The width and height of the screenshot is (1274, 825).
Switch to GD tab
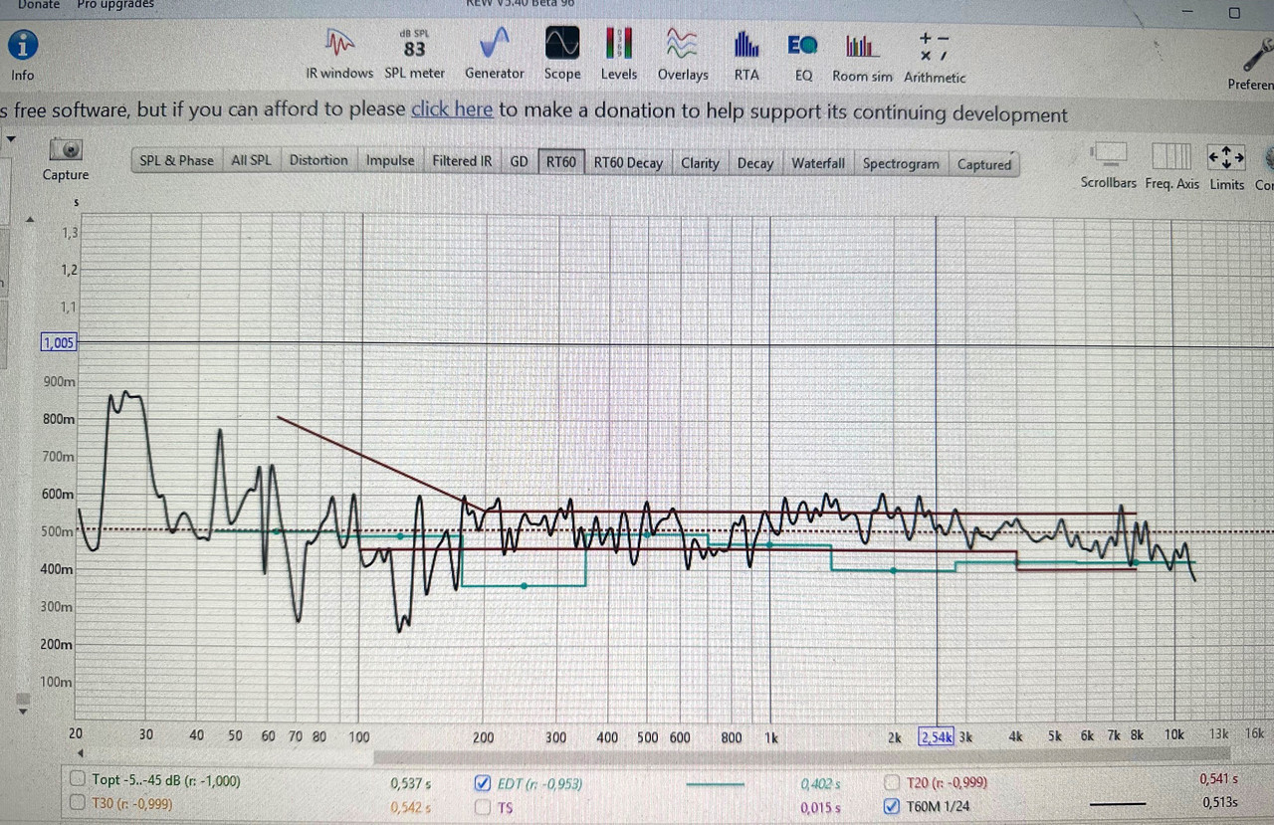(520, 161)
